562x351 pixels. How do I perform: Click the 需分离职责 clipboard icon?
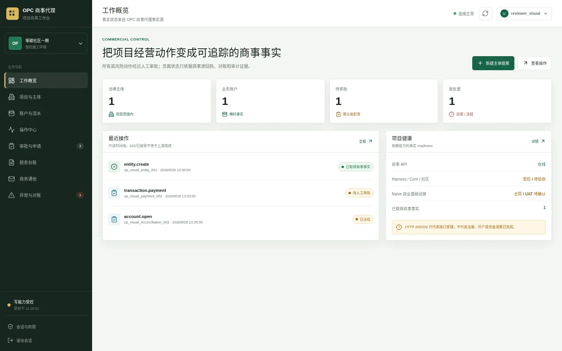click(338, 114)
